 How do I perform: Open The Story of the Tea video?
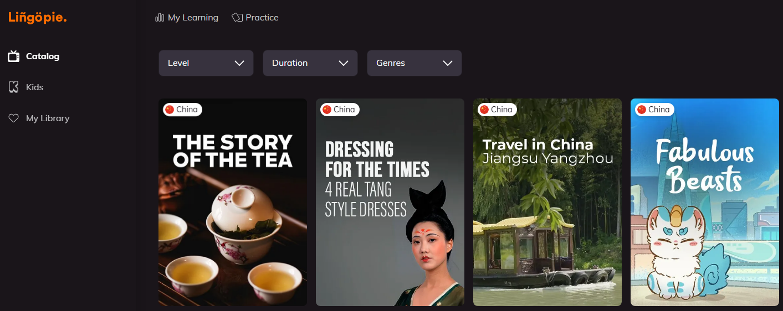(x=232, y=210)
